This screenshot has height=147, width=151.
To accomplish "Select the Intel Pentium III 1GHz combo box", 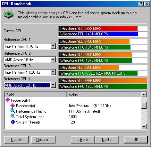I will coord(30,46).
